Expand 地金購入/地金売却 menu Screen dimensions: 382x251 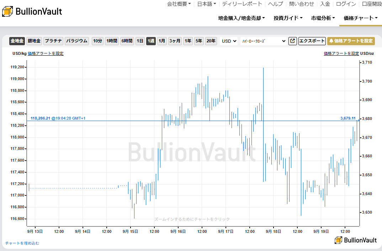click(x=242, y=18)
